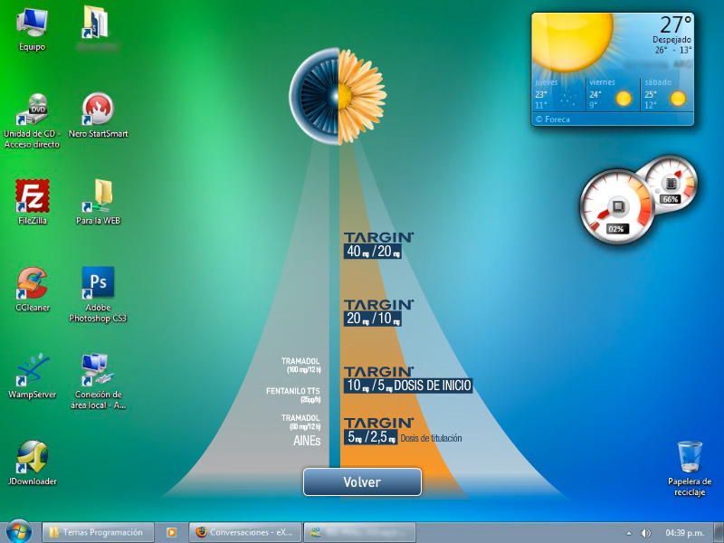The image size is (724, 543).
Task: Click the CPU meter gadget
Action: tap(615, 205)
